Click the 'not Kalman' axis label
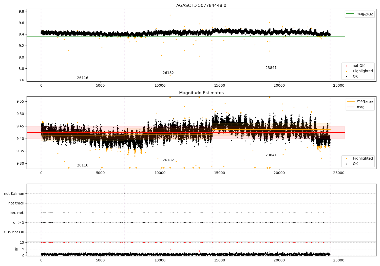380x266 pixels. pyautogui.click(x=14, y=194)
